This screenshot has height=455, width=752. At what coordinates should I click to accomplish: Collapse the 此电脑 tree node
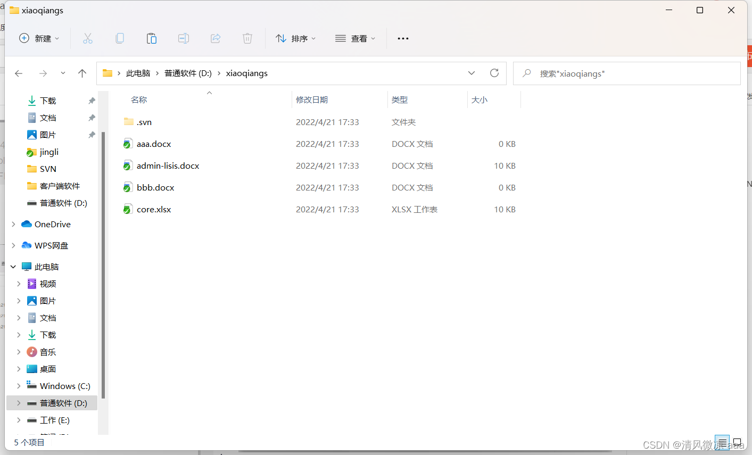[13, 267]
